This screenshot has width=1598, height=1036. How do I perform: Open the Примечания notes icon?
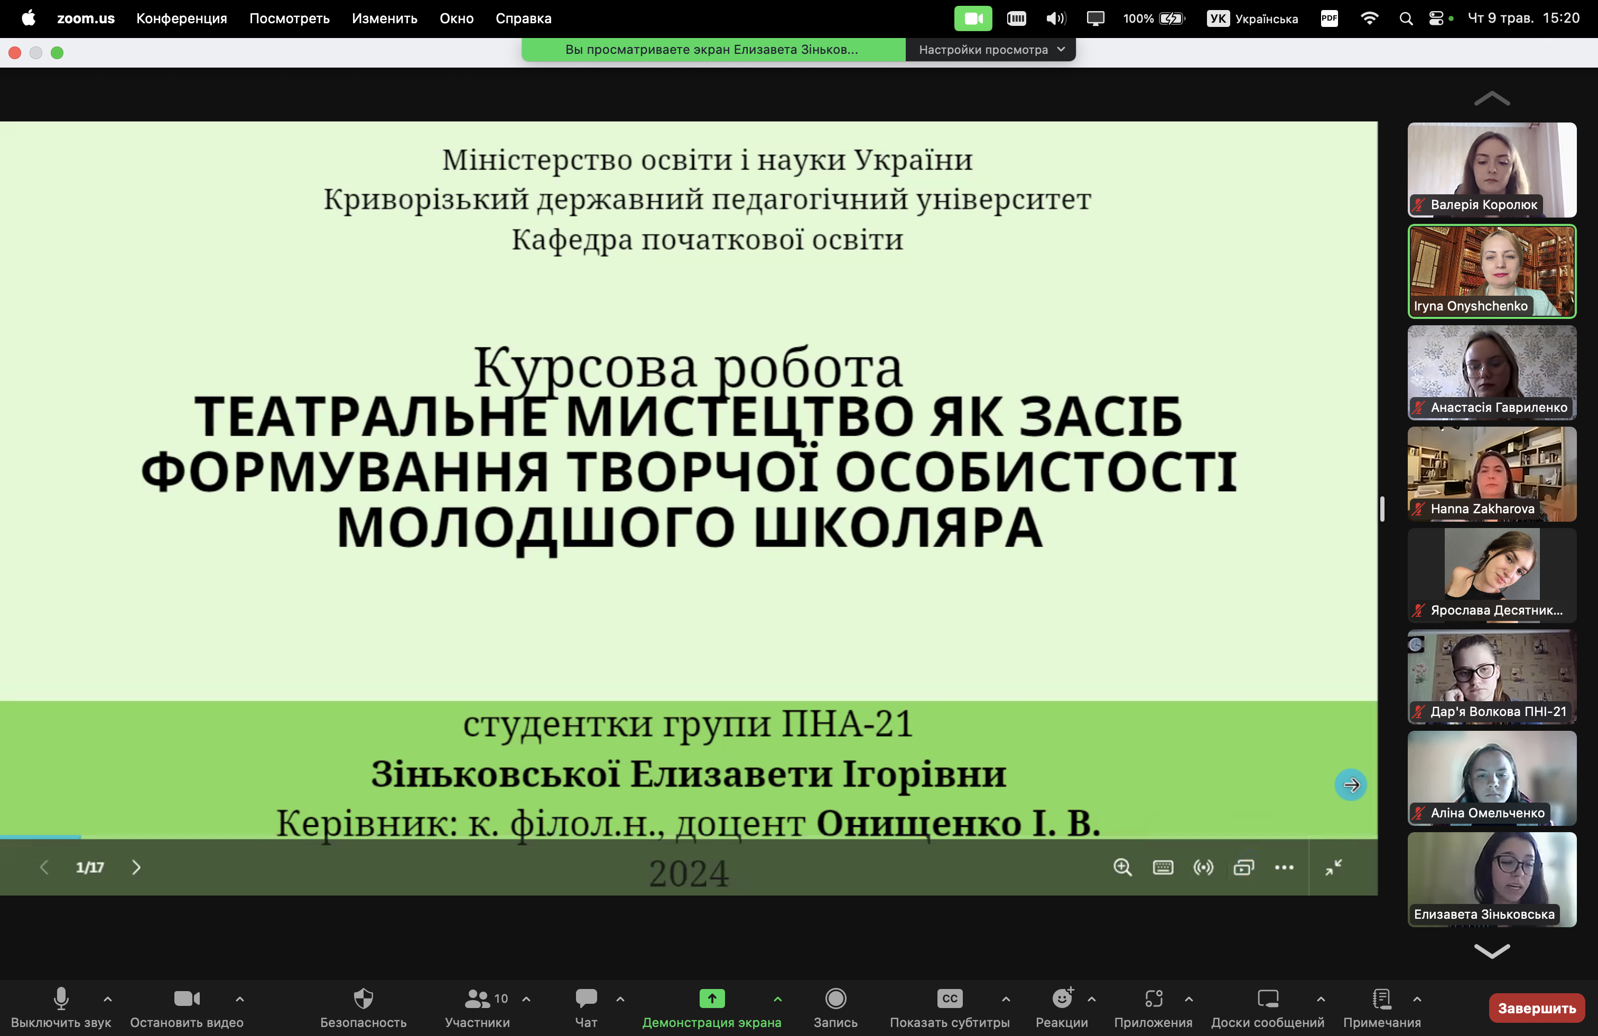click(x=1382, y=999)
